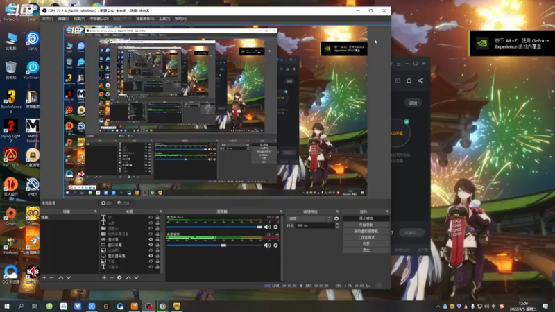This screenshot has height=312, width=555.
Task: Toggle visibility eye of 窗口采集 source
Action: tap(151, 245)
